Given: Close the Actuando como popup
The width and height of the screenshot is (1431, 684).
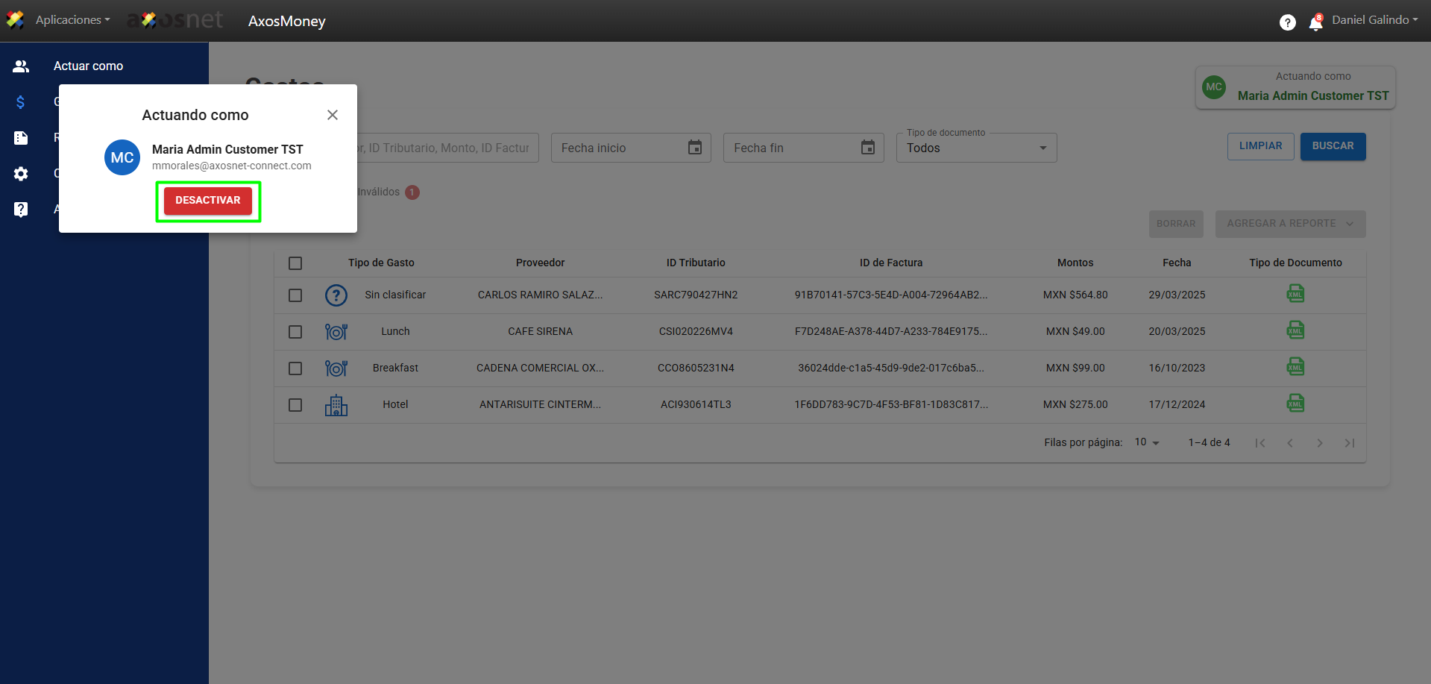Looking at the screenshot, I should tap(333, 115).
